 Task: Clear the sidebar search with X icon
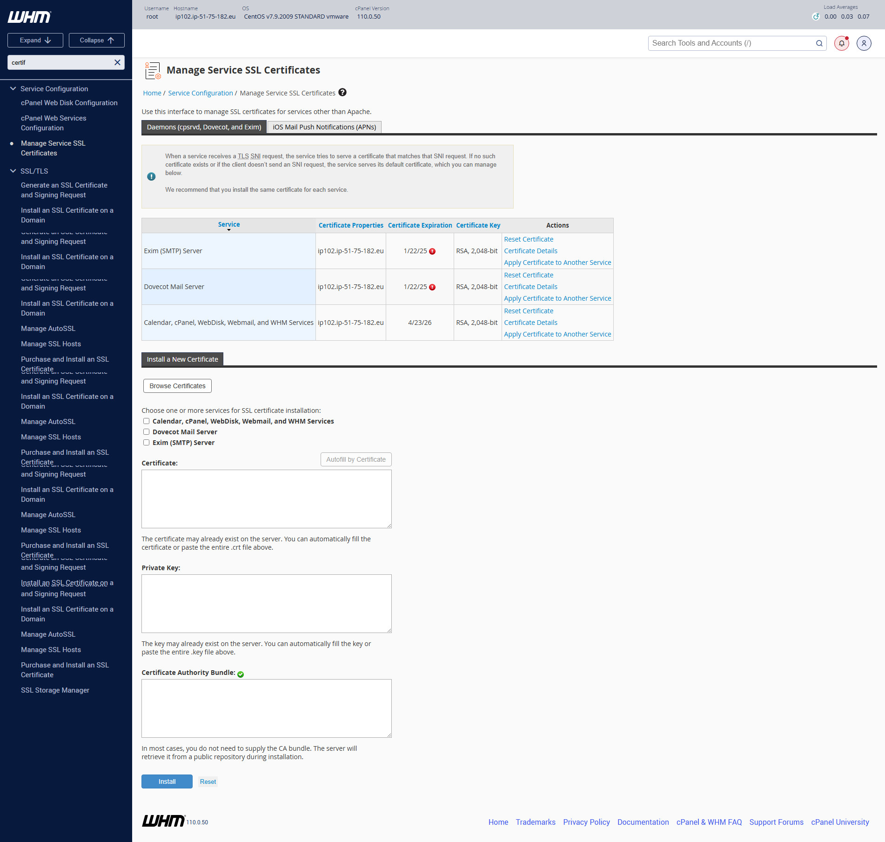pyautogui.click(x=117, y=62)
